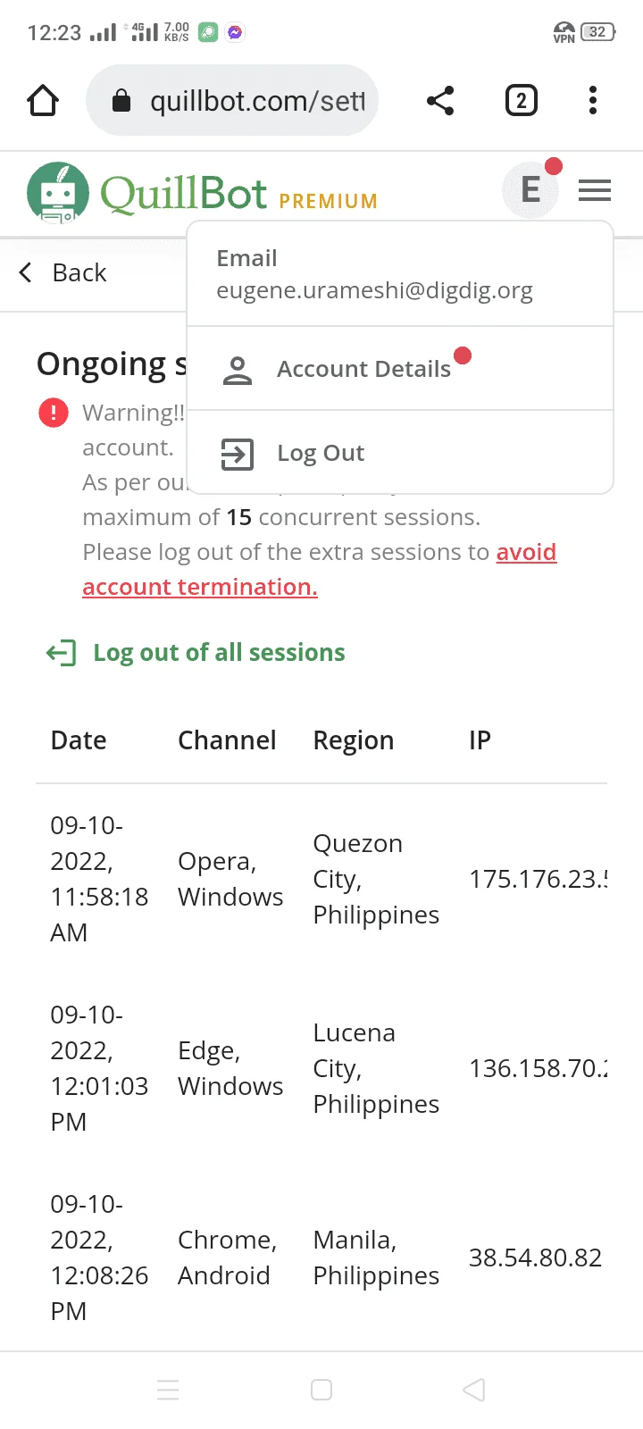The image size is (643, 1429).
Task: Tap the share icon in browser toolbar
Action: tap(440, 100)
